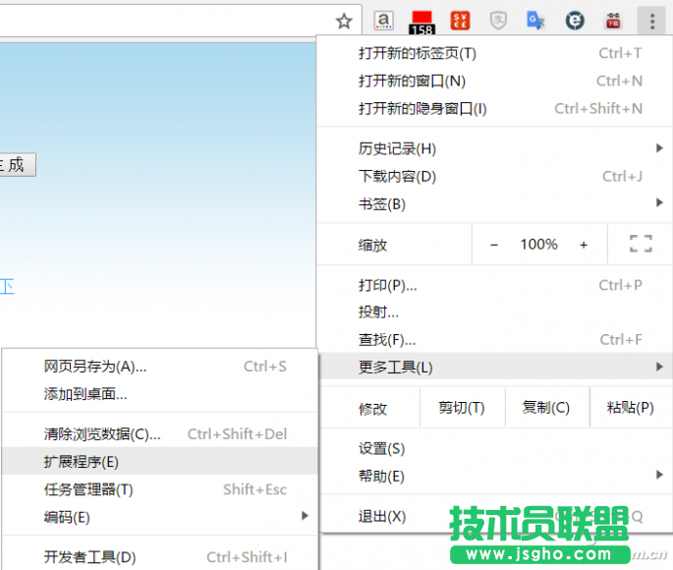
Task: Enter fullscreen mode via zoom row icon
Action: click(641, 244)
